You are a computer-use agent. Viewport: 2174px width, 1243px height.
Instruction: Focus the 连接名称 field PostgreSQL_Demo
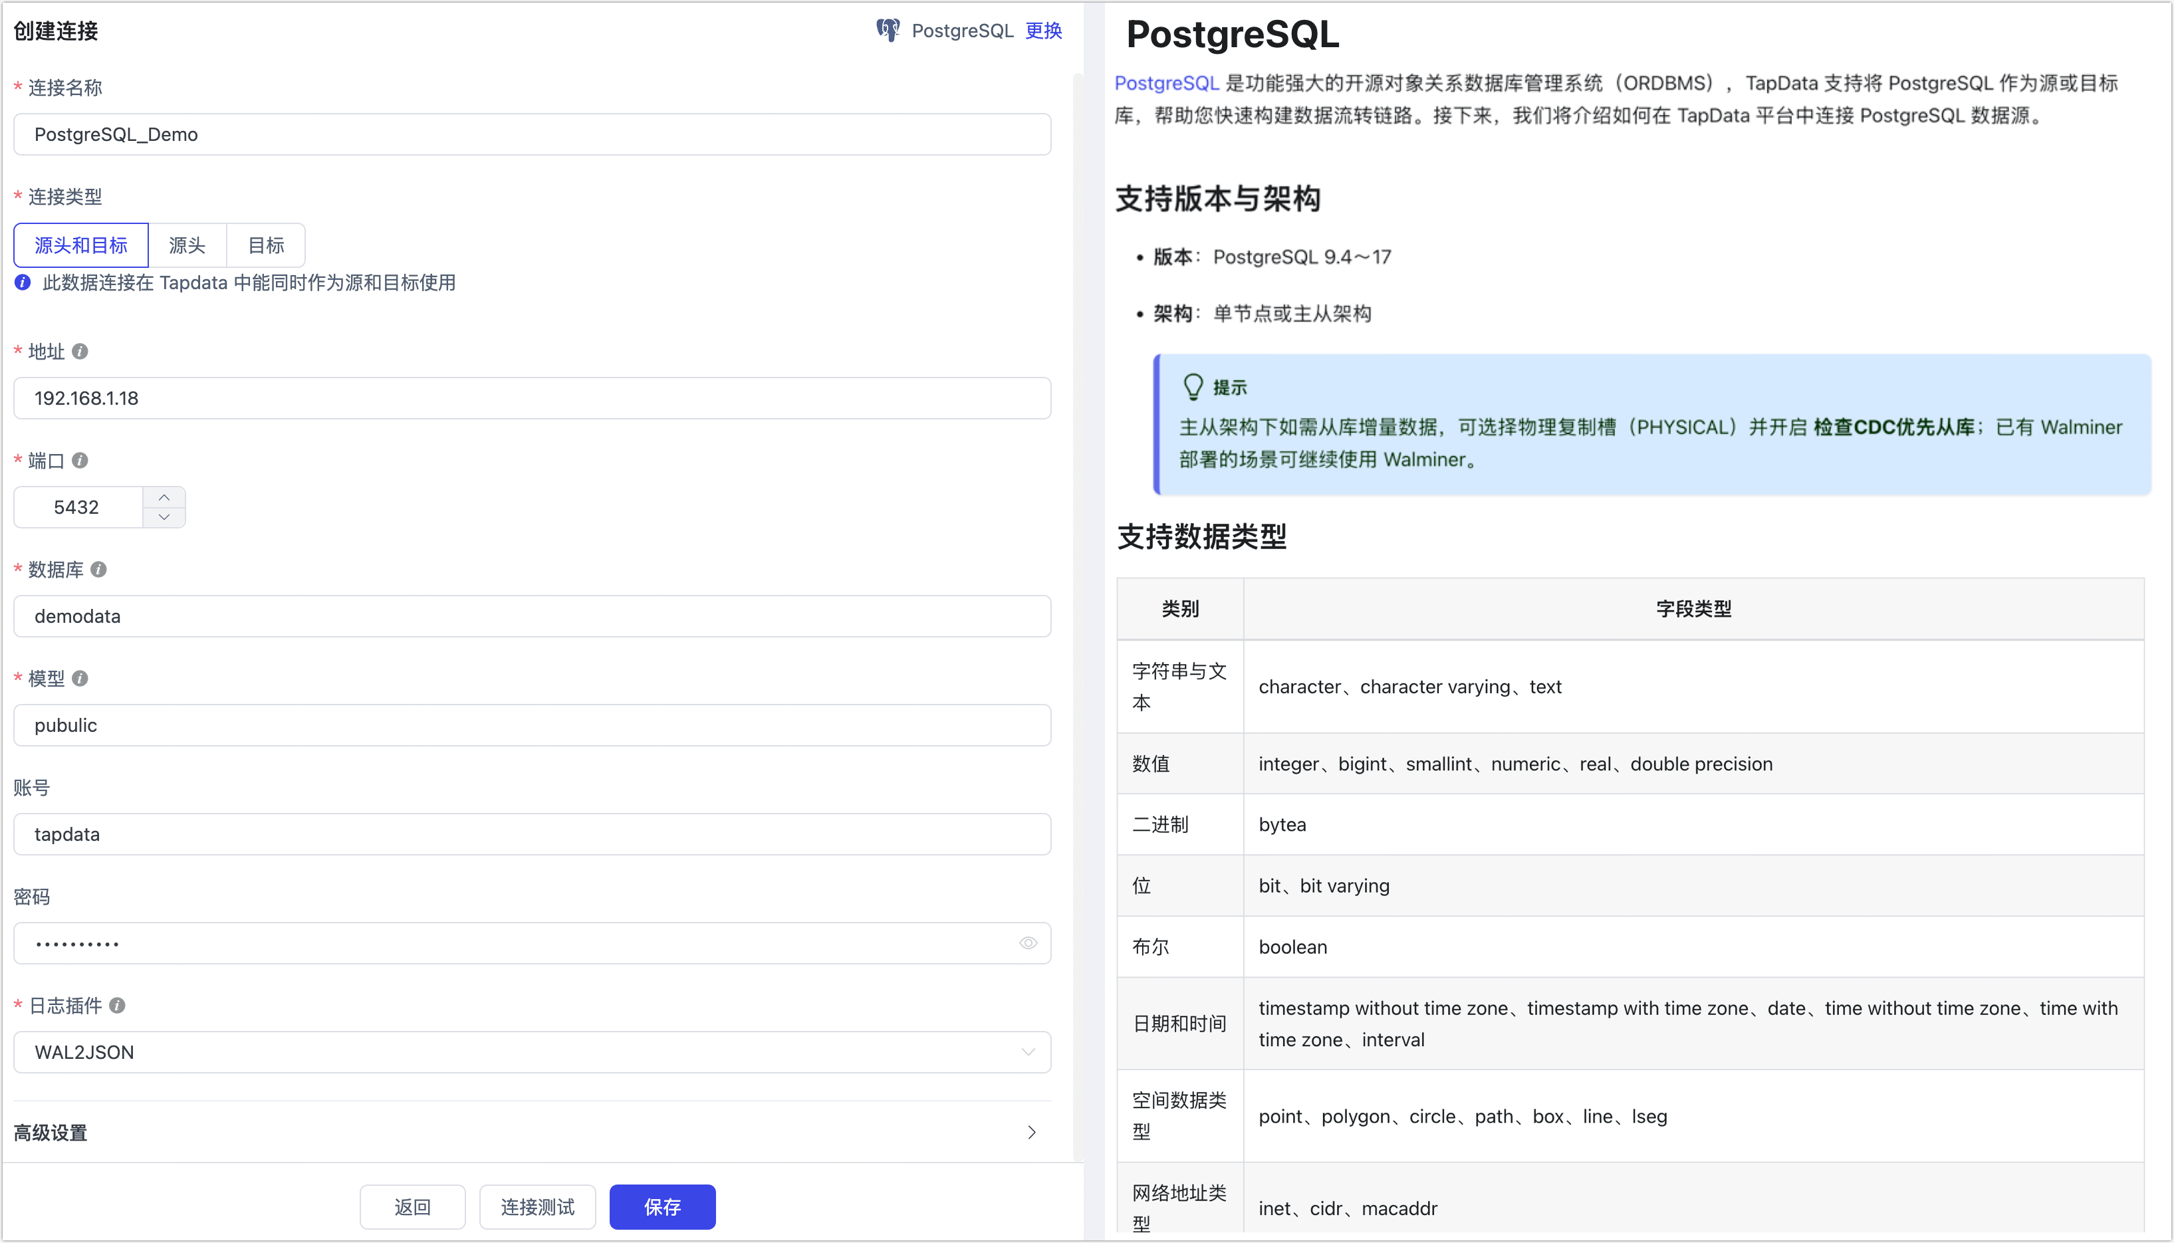coord(532,134)
